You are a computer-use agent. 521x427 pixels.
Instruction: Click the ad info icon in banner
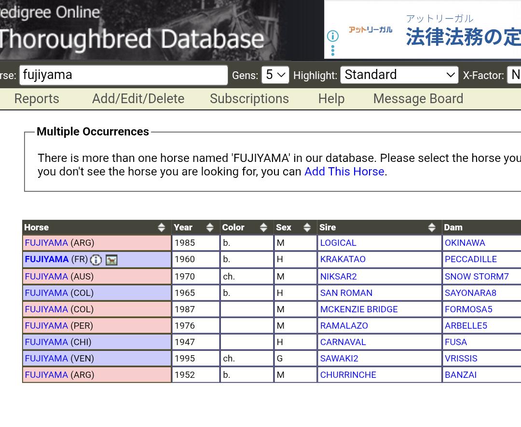[333, 36]
